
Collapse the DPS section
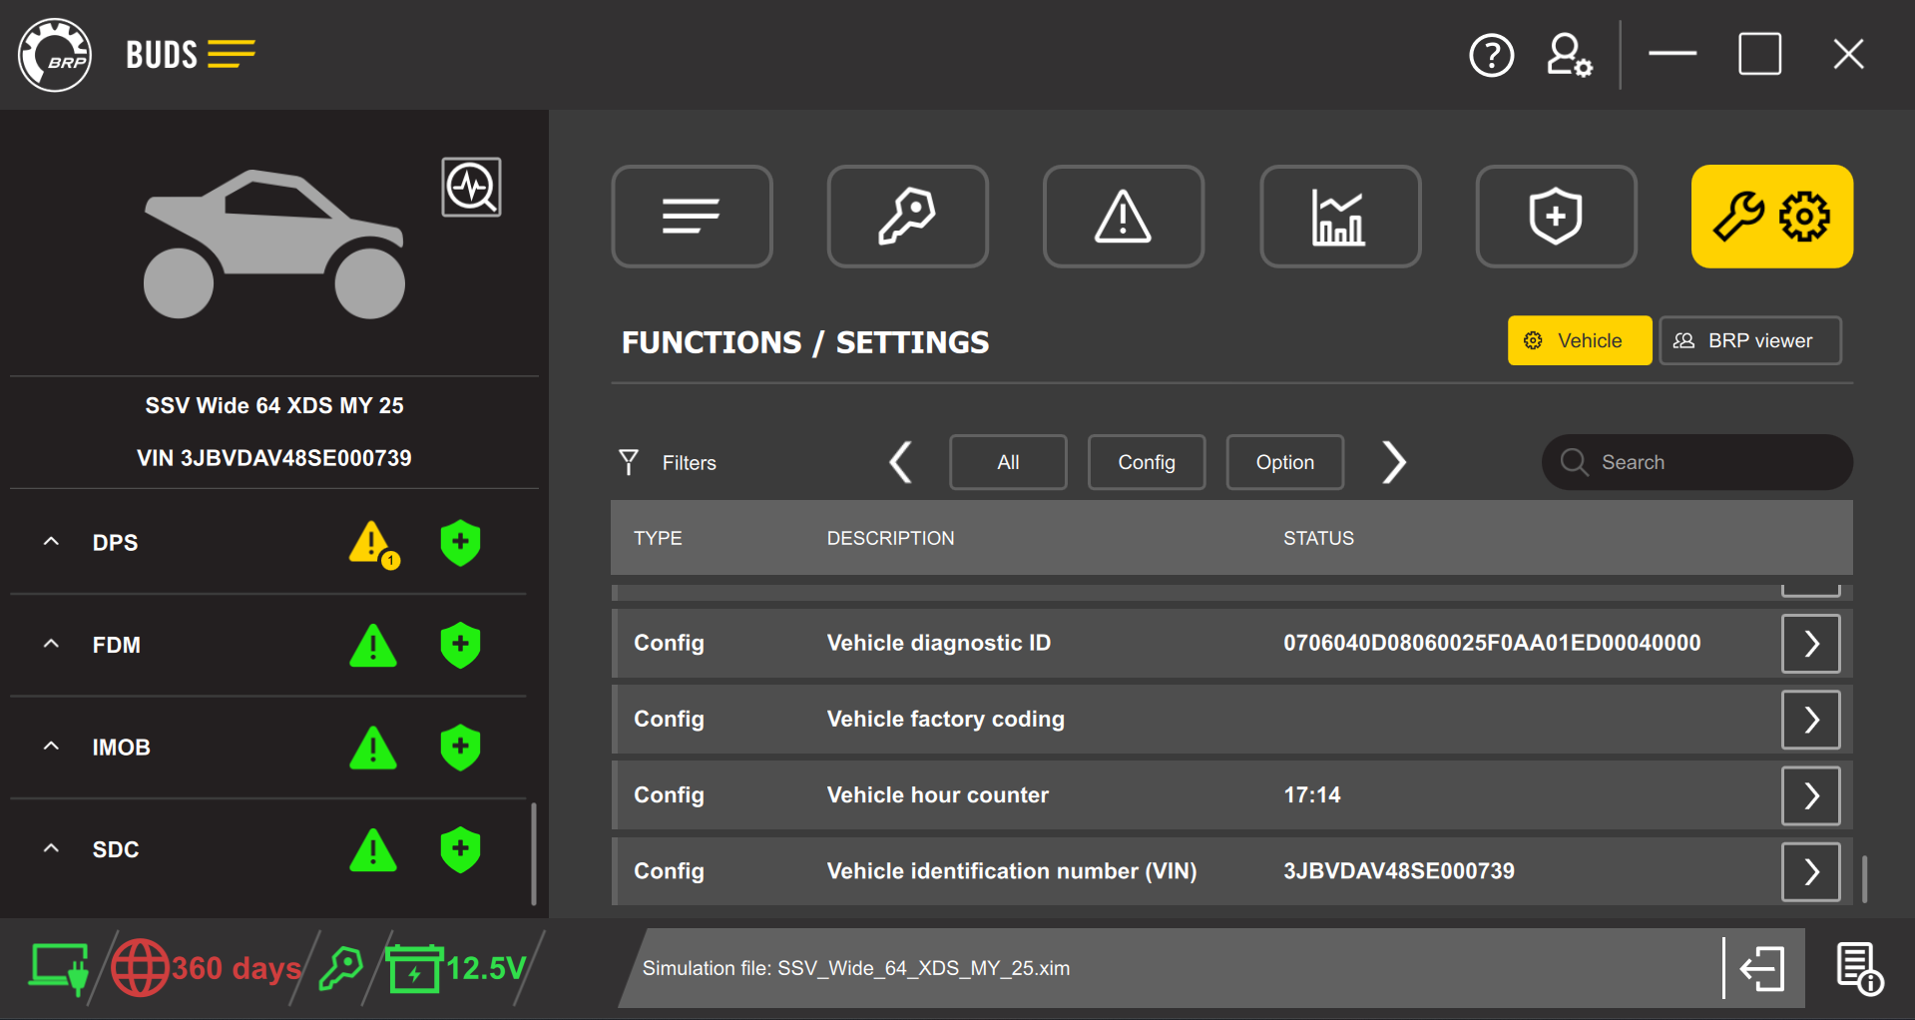[51, 542]
